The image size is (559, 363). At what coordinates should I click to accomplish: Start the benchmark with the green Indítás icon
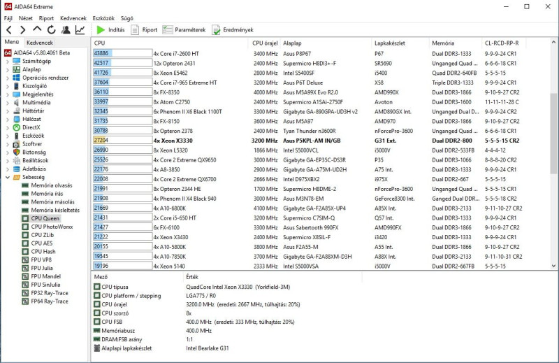101,30
